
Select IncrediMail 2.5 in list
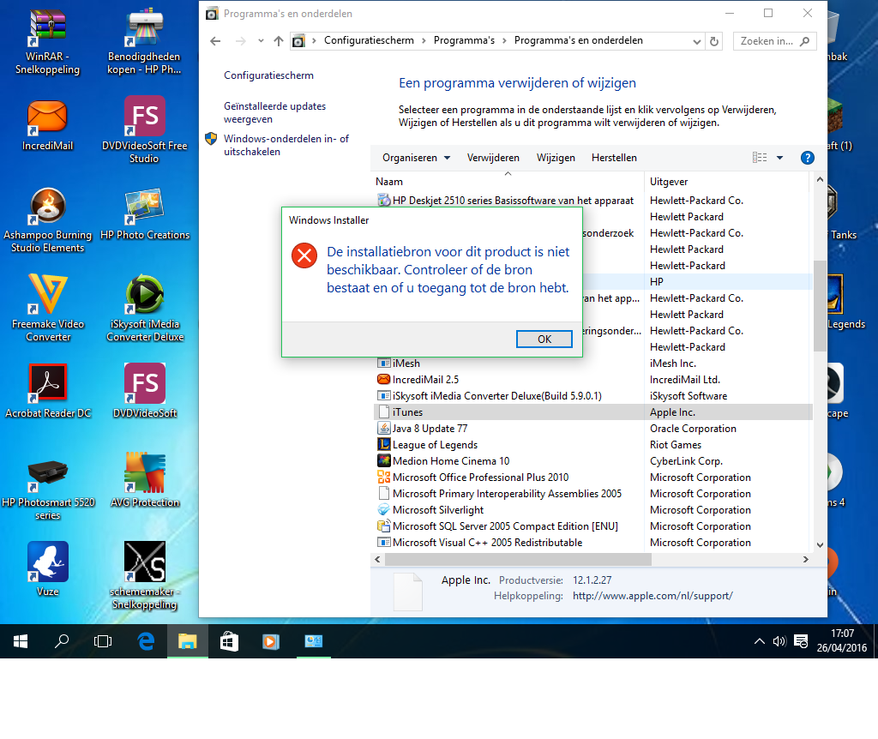pos(592,380)
